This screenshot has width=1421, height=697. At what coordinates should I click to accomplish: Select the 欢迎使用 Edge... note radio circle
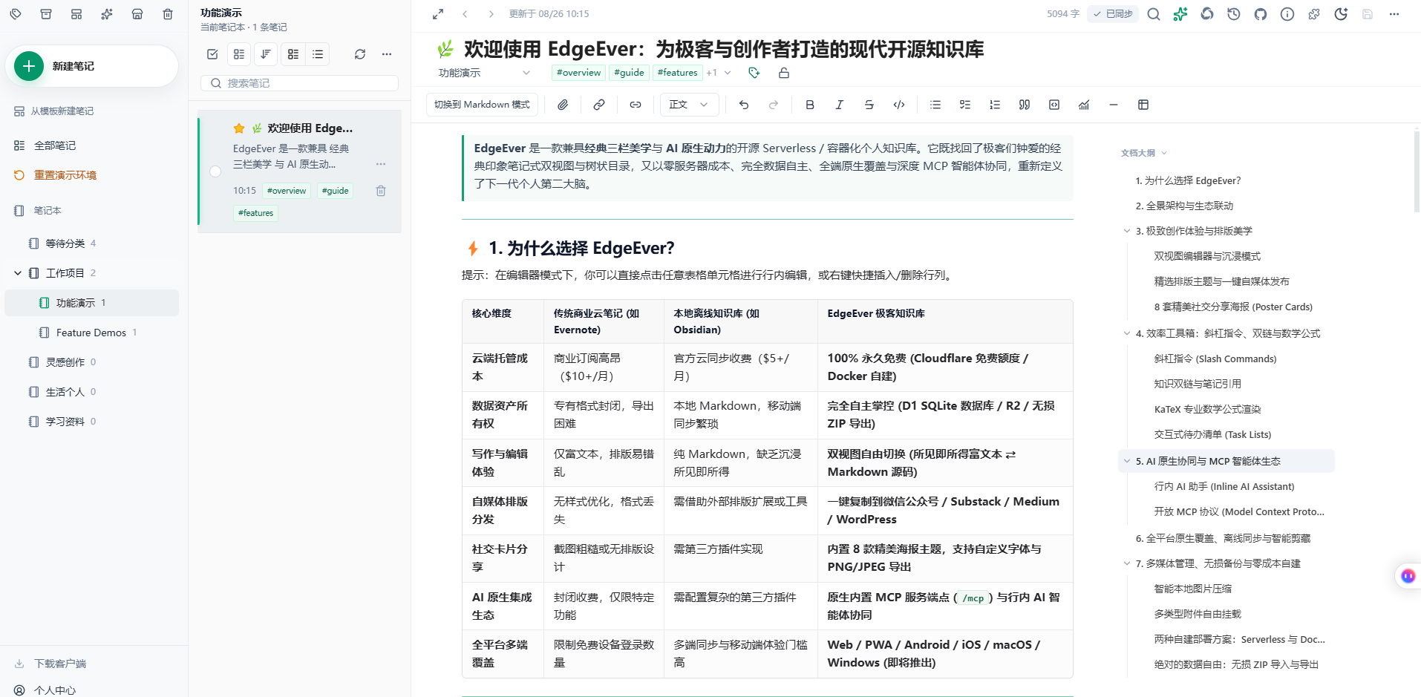point(215,171)
